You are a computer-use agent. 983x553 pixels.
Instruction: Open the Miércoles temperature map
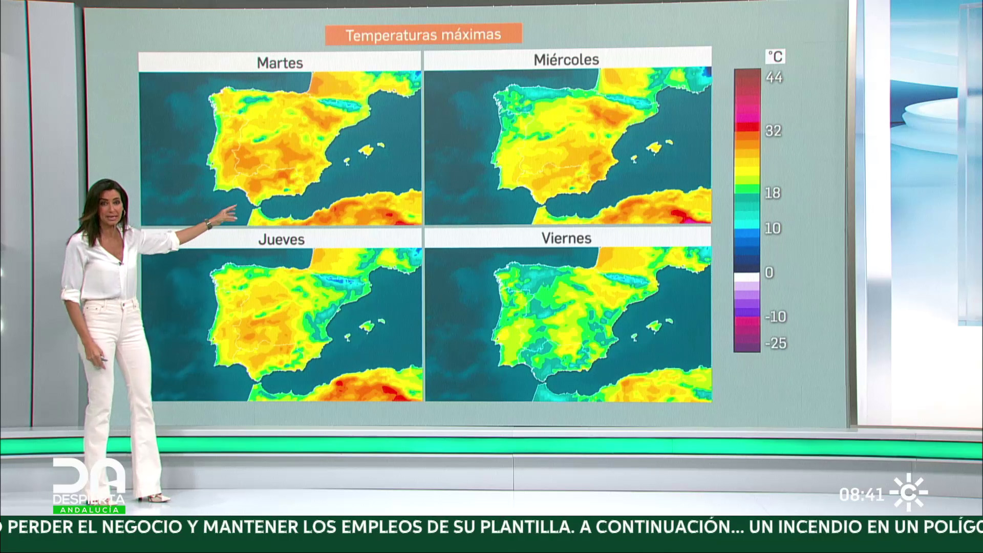[x=567, y=146]
